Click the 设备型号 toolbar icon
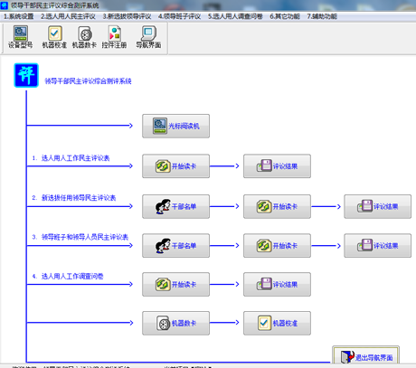The width and height of the screenshot is (416, 368). click(21, 37)
